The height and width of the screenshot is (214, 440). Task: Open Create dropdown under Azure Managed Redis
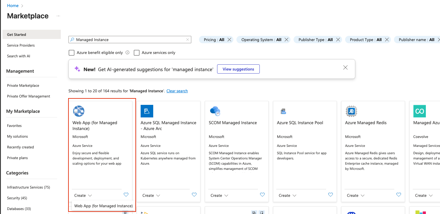point(356,196)
